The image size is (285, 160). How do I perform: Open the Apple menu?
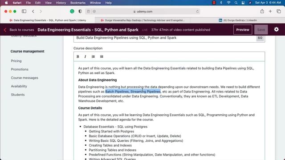[6, 3]
